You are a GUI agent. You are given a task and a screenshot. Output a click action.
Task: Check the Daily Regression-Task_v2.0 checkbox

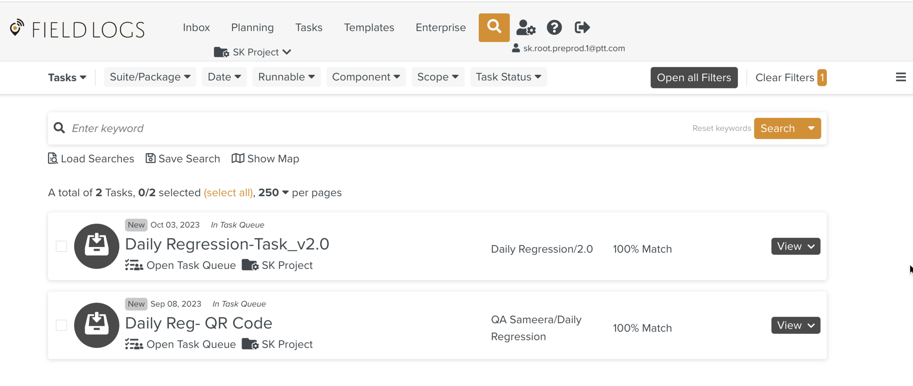tap(61, 246)
